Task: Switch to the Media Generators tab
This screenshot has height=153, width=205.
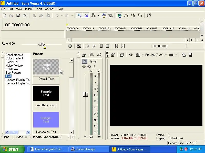Action: coord(46,137)
